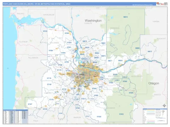
Task: Select the COWLITZ county label
Action: [x=88, y=23]
